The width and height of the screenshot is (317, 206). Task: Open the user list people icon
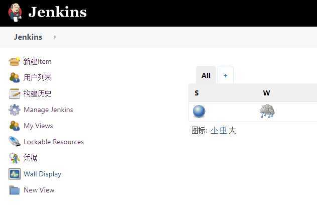pyautogui.click(x=15, y=77)
